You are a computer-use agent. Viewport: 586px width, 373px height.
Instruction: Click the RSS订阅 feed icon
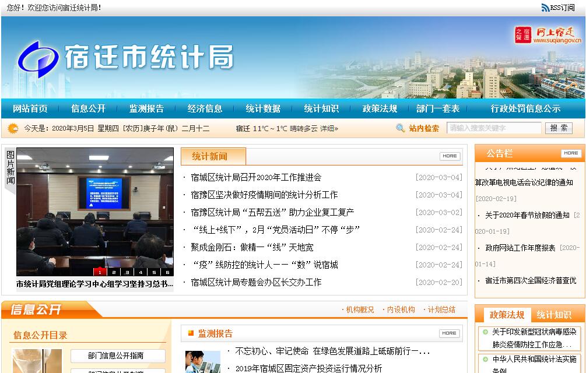pyautogui.click(x=545, y=8)
